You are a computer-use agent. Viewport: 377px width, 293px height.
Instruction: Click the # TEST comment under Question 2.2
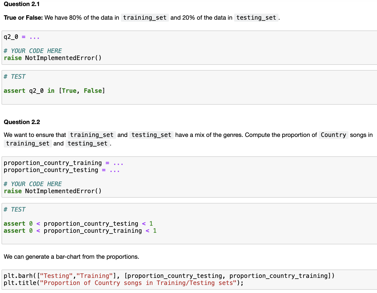click(14, 209)
